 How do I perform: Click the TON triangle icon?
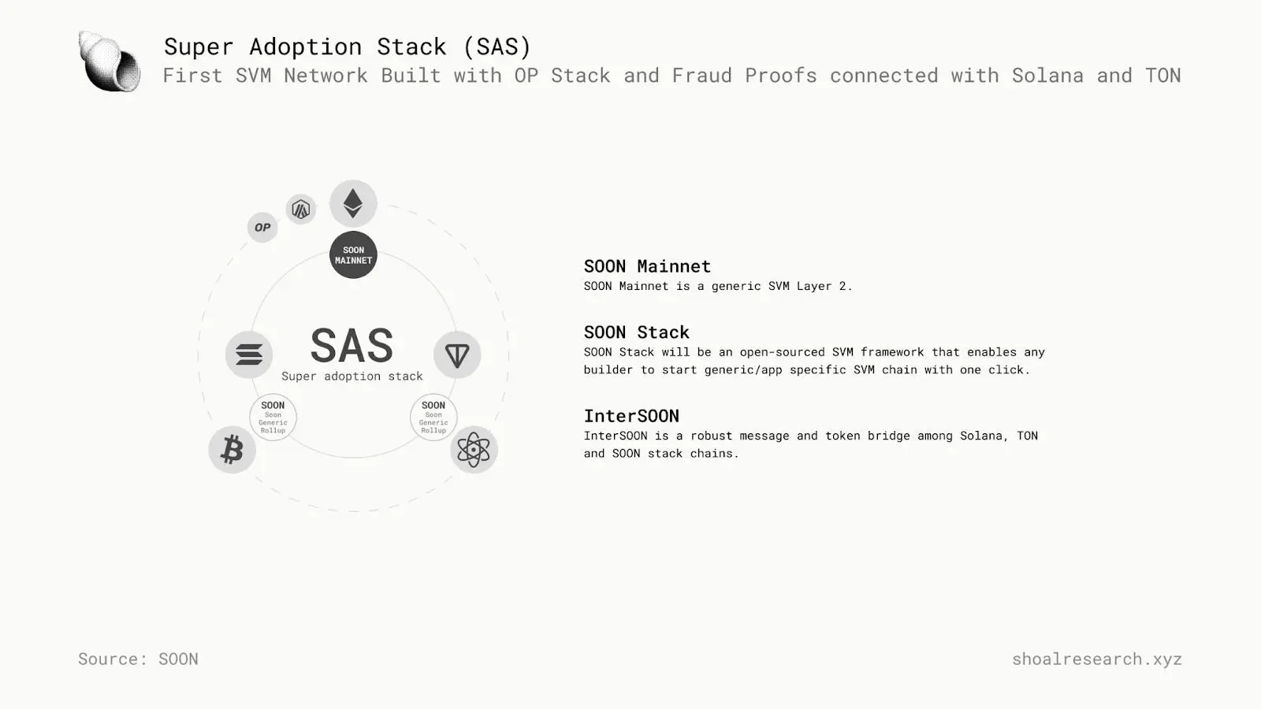[457, 354]
